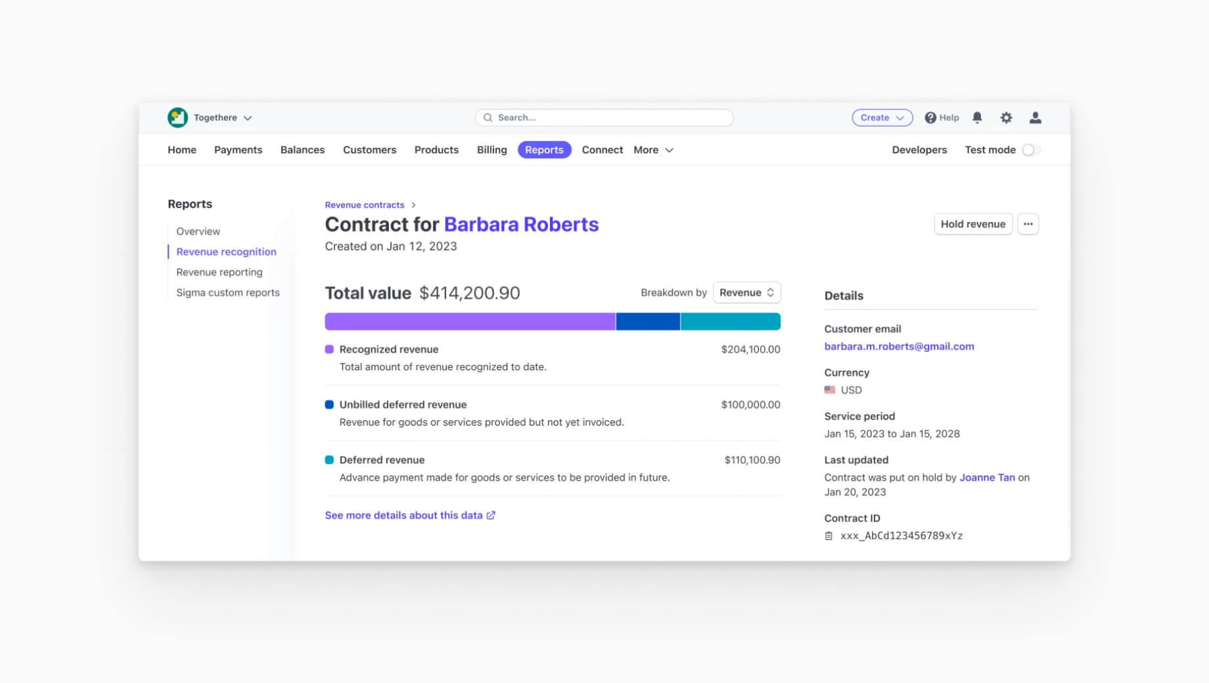The width and height of the screenshot is (1209, 683).
Task: Copy Contract ID using clipboard icon
Action: 829,536
